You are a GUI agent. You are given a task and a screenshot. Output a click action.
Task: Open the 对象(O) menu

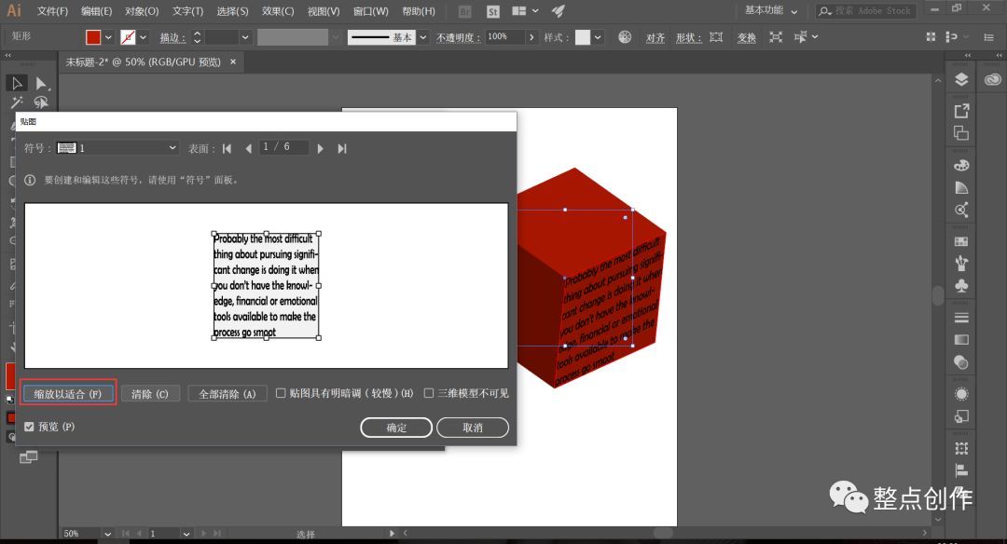tap(142, 11)
